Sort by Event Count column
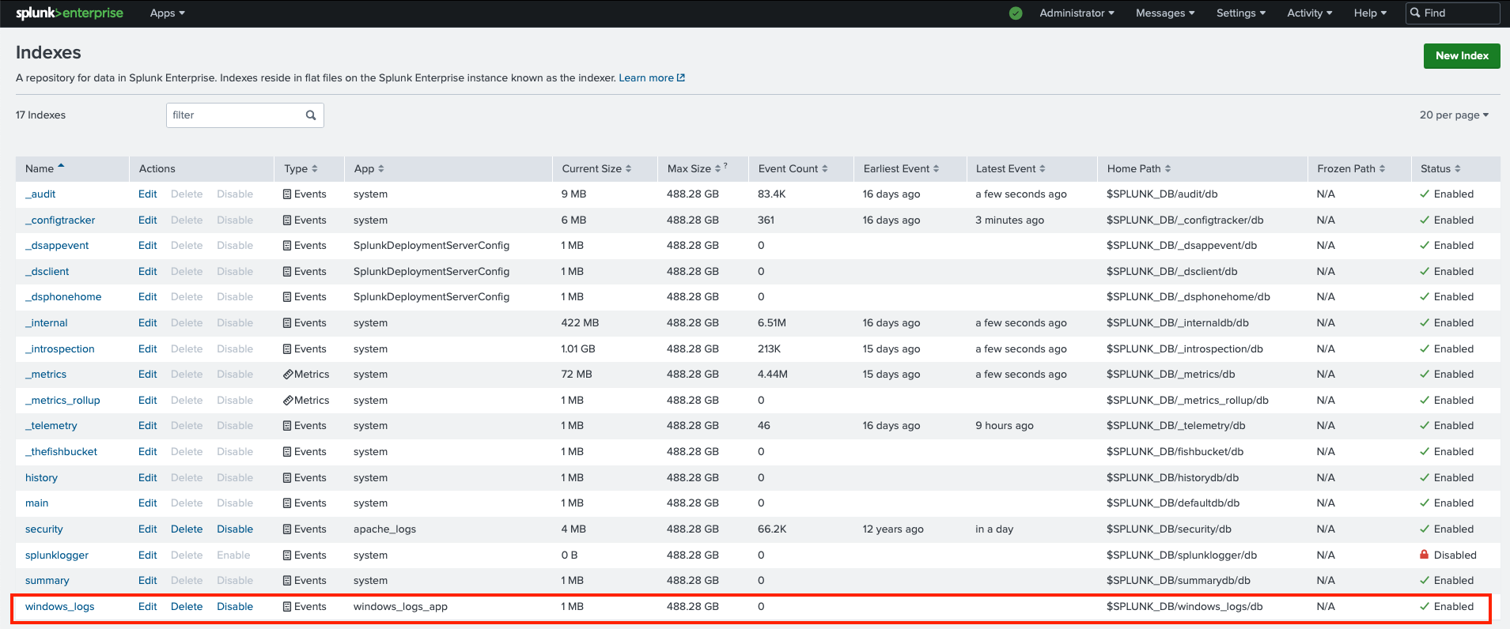The image size is (1510, 629). coord(793,169)
